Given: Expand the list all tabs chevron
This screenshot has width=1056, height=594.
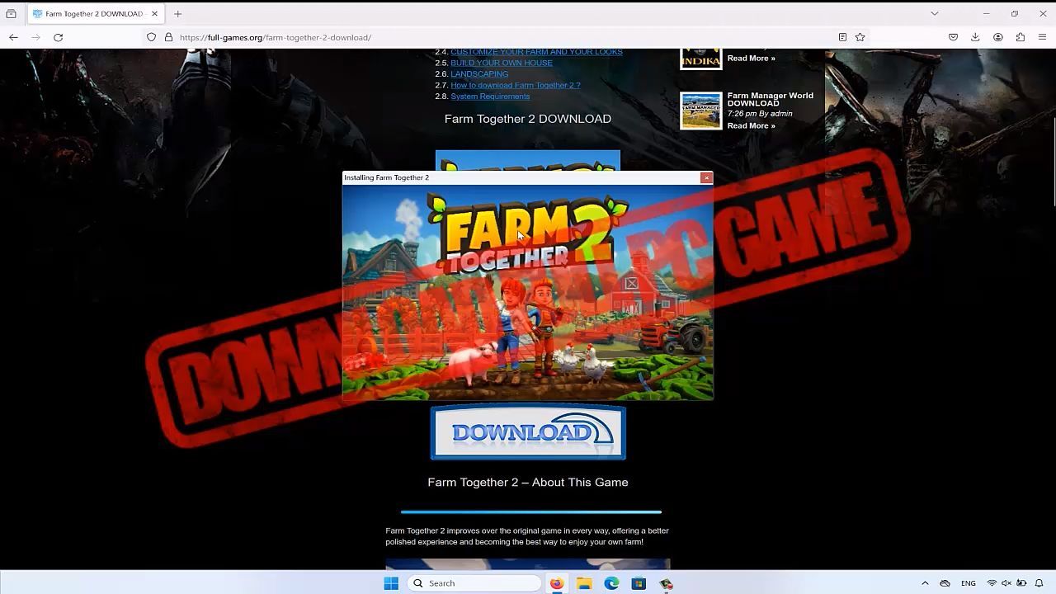Looking at the screenshot, I should (934, 14).
